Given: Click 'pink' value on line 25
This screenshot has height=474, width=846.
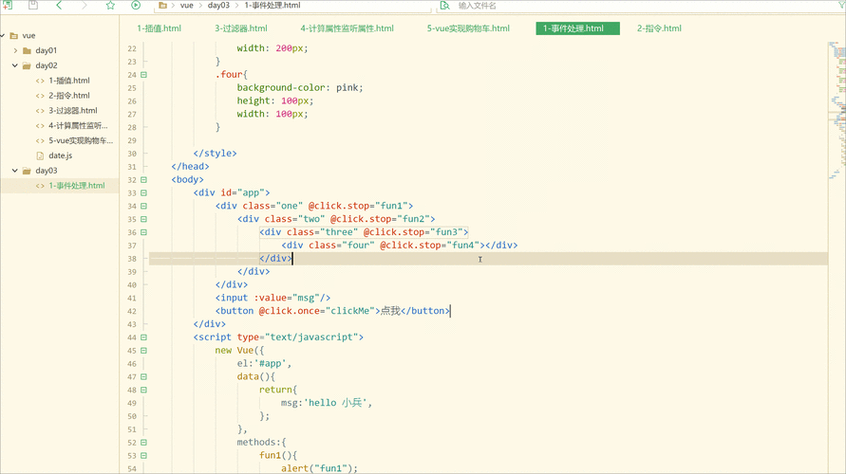Looking at the screenshot, I should point(347,87).
